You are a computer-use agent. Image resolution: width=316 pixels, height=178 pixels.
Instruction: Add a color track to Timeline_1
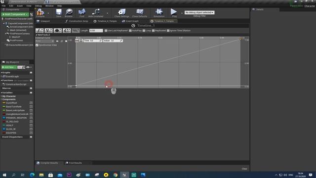click(67, 31)
